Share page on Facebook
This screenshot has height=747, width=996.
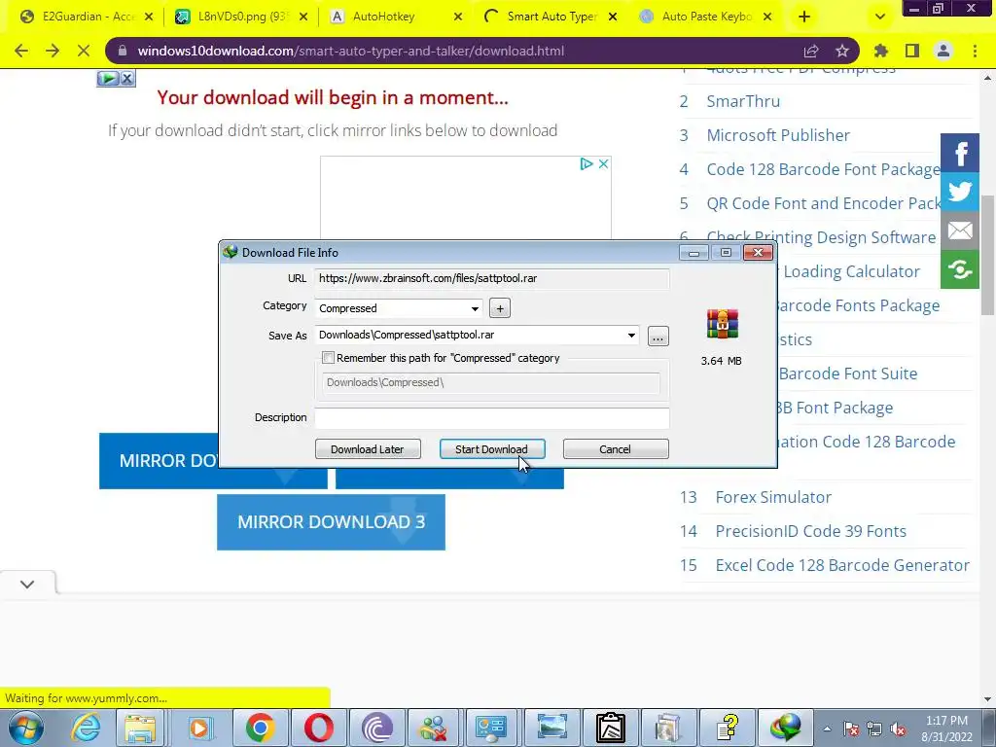pos(960,153)
